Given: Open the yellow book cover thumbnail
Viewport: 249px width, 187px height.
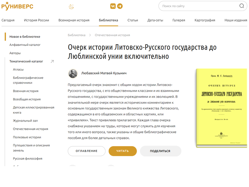Looking at the screenshot, I should point(222,108).
